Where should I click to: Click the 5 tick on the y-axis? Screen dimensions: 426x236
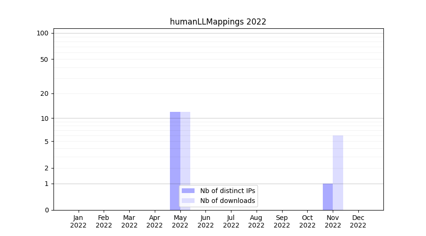pos(46,142)
